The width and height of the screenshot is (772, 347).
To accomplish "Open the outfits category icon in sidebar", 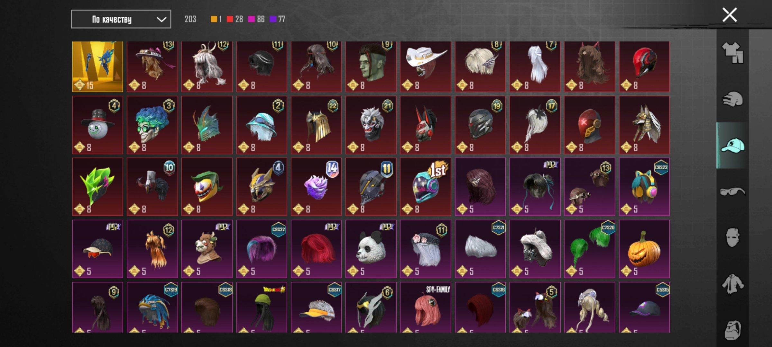I will coord(732,53).
